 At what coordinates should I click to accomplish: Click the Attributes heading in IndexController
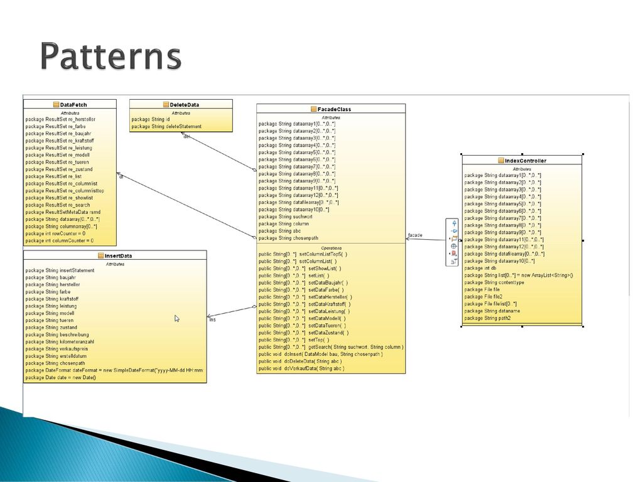pos(522,169)
